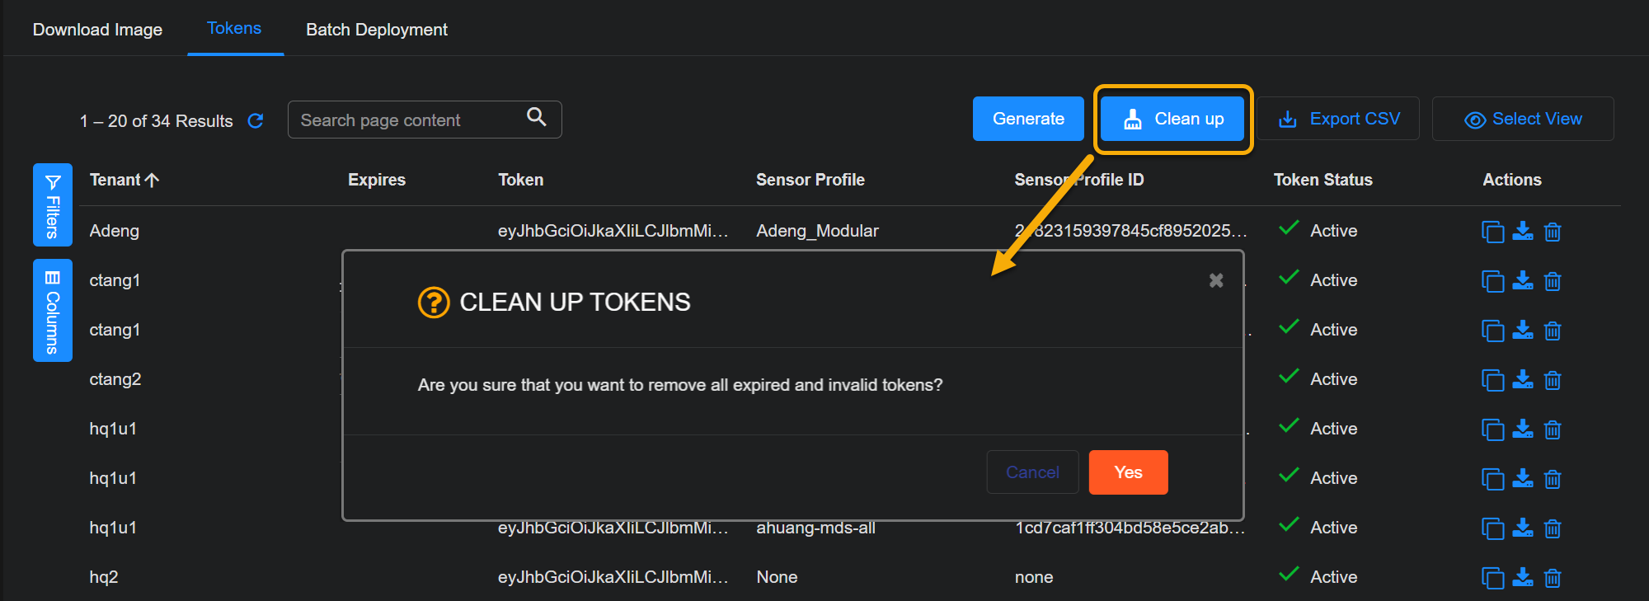1649x601 pixels.
Task: Delete the Adeng token
Action: tap(1553, 232)
